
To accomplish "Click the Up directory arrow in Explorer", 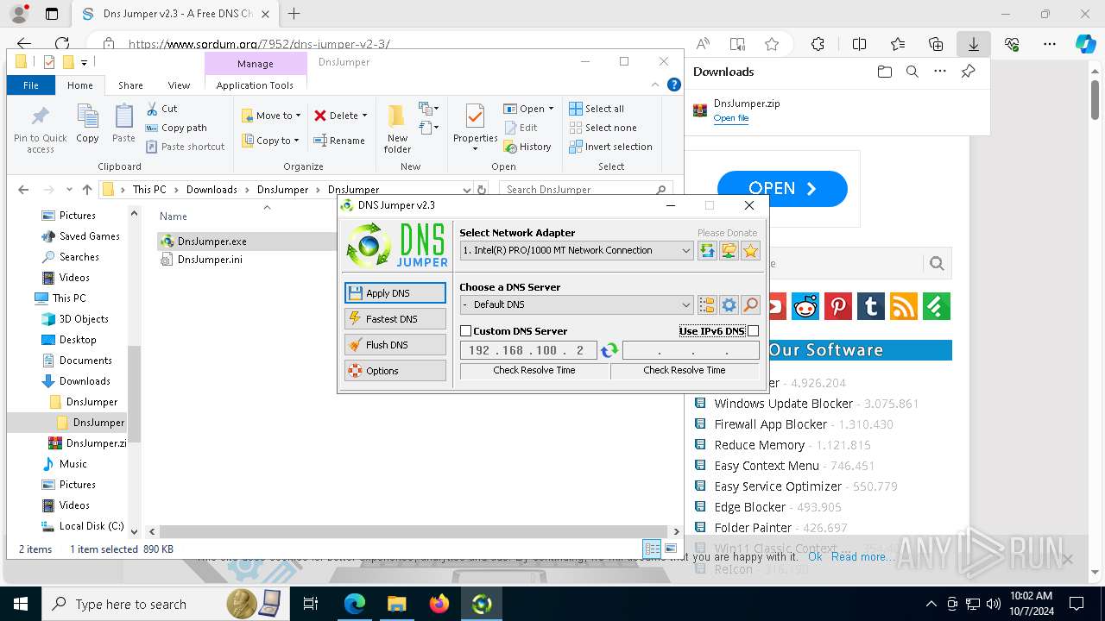I will coord(87,190).
